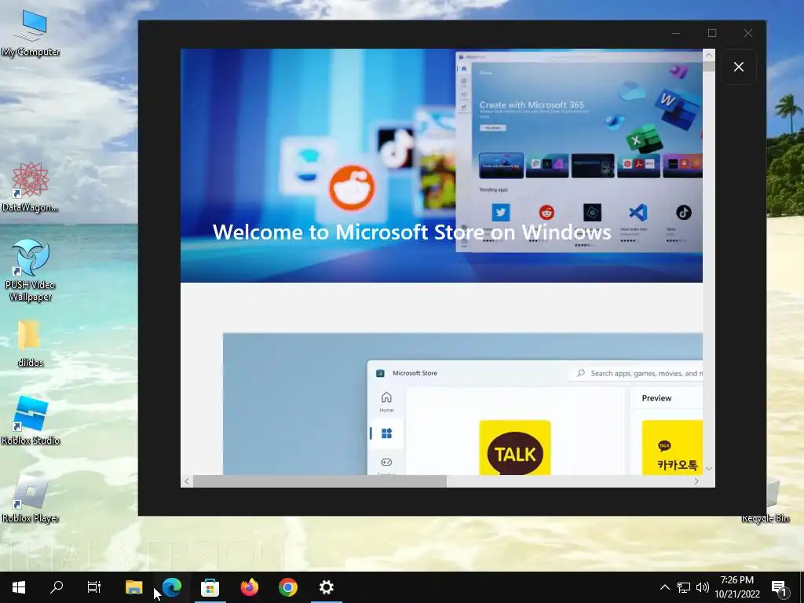Dismiss the welcome panel with the X button

[738, 67]
